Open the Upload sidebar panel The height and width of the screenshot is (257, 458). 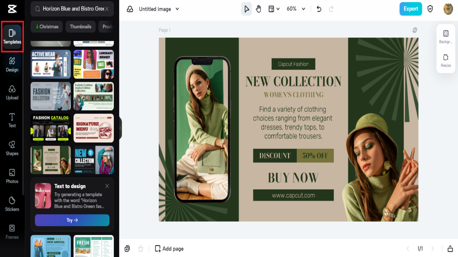click(x=12, y=92)
